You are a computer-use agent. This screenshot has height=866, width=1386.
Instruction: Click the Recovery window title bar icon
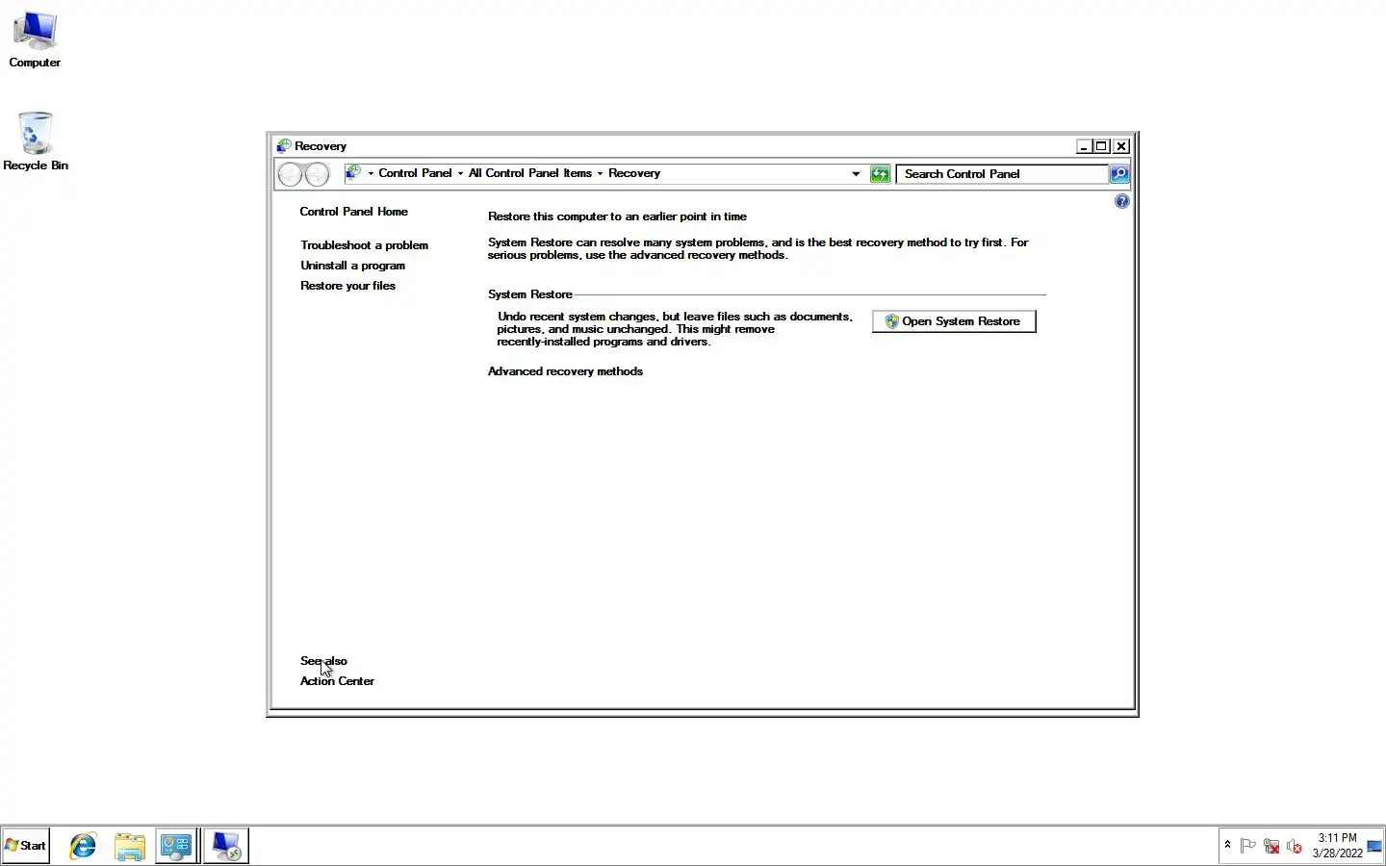pyautogui.click(x=284, y=146)
